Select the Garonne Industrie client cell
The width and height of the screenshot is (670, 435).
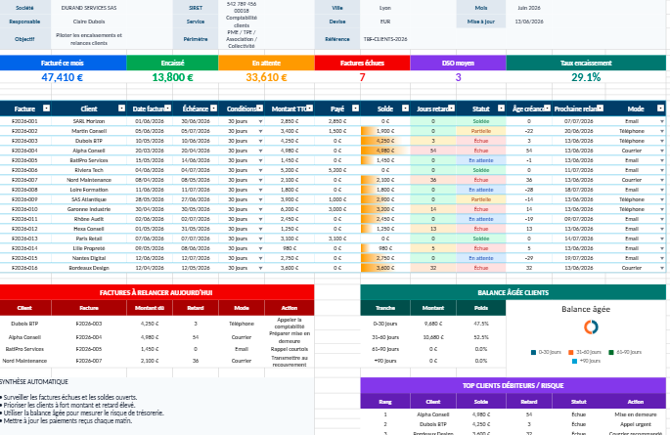coord(89,209)
